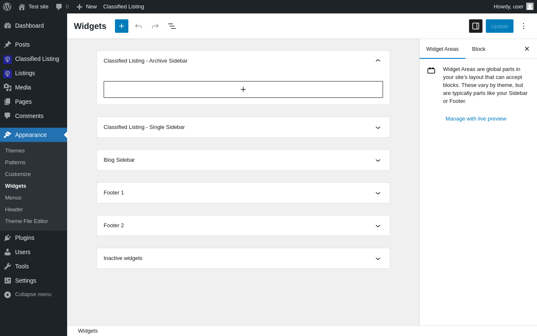
Task: Add block in Archive Sidebar appender
Action: (243, 89)
